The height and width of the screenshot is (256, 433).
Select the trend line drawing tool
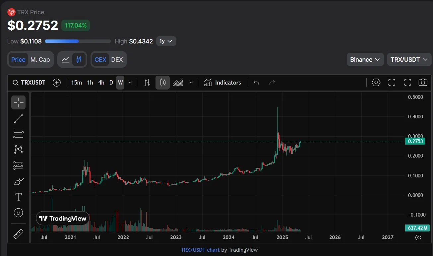point(18,118)
